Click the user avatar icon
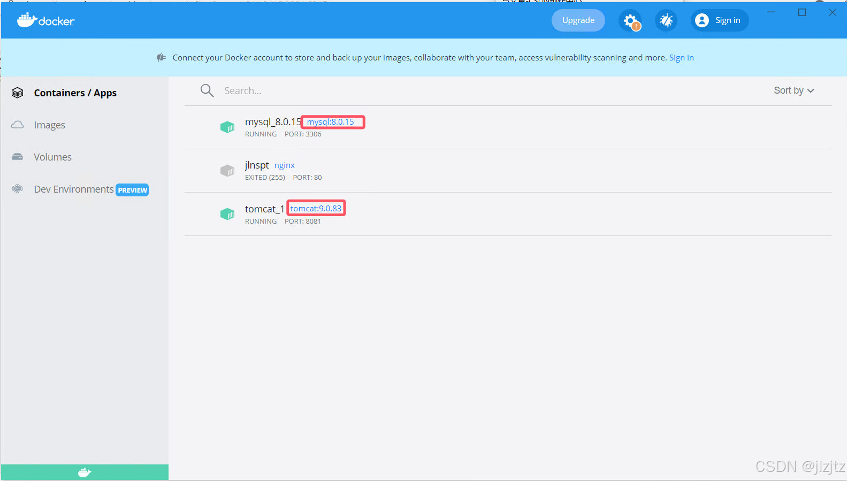The height and width of the screenshot is (481, 847). (x=701, y=20)
